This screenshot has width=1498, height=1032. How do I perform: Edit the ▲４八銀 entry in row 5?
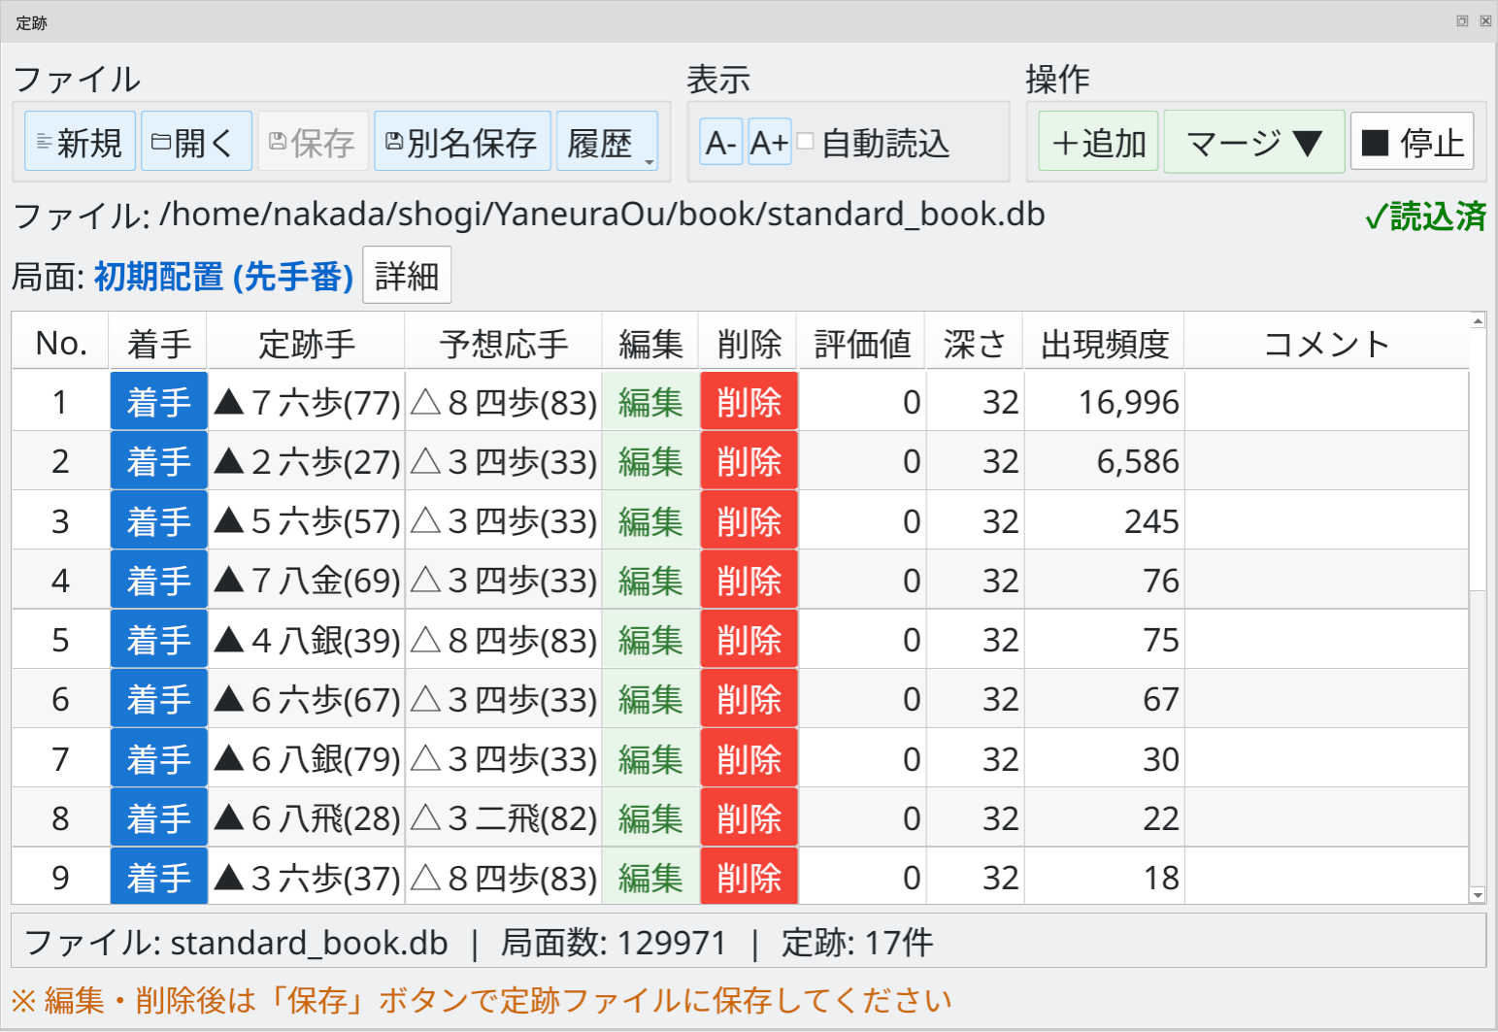tap(649, 639)
